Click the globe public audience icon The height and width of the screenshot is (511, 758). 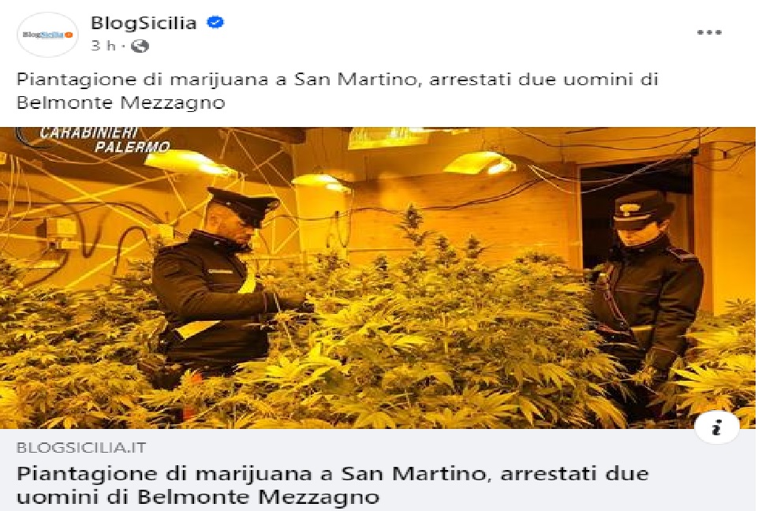click(140, 46)
